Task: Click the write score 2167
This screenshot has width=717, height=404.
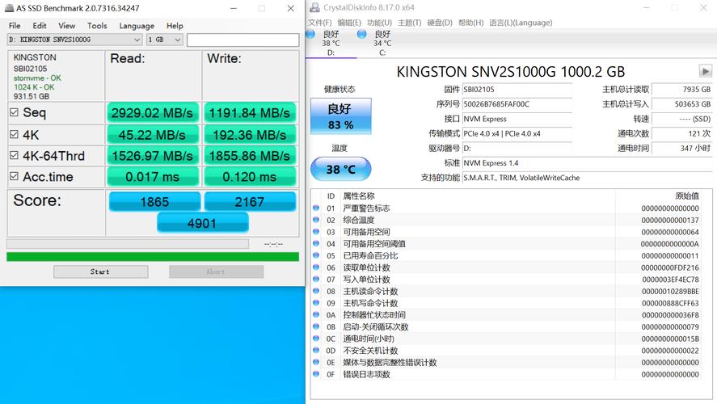Action: pos(250,201)
